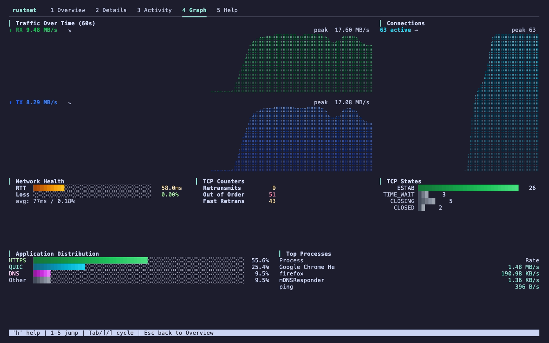Click the Loss percentage bar
Viewport: 549px width, 343px height.
pyautogui.click(x=92, y=194)
